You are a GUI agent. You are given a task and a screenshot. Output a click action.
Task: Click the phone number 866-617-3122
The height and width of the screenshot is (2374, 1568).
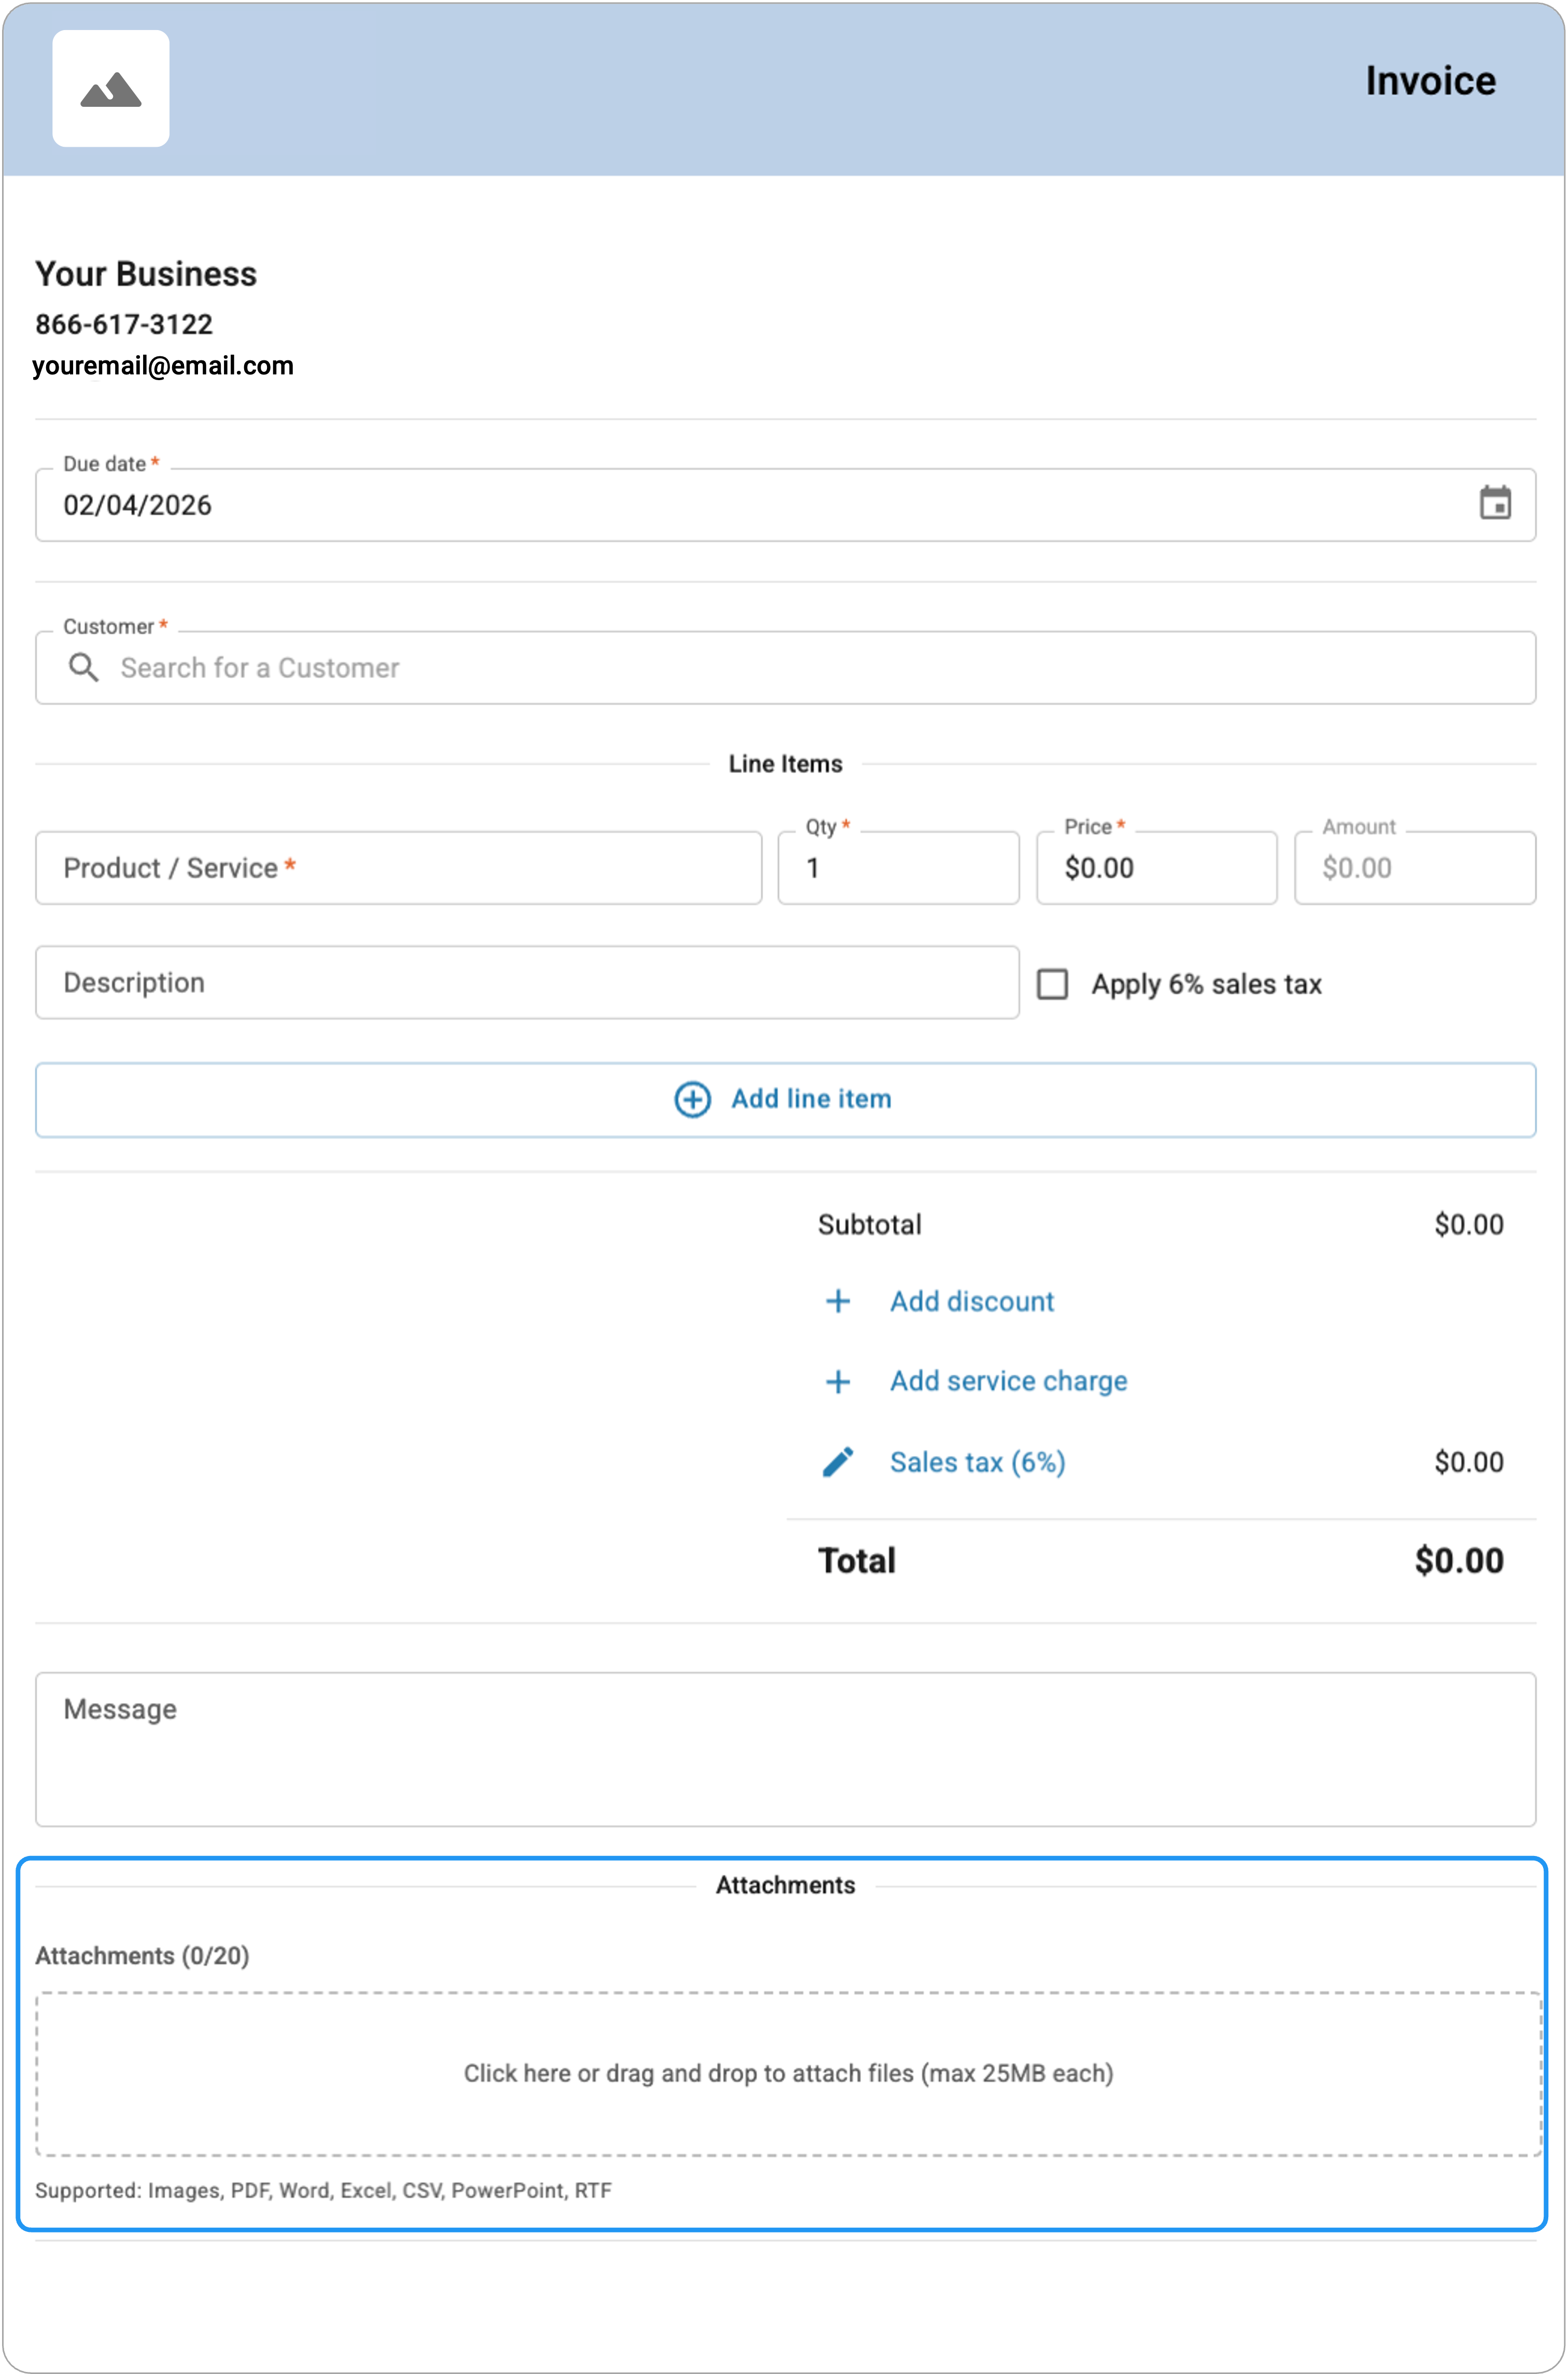pos(124,324)
